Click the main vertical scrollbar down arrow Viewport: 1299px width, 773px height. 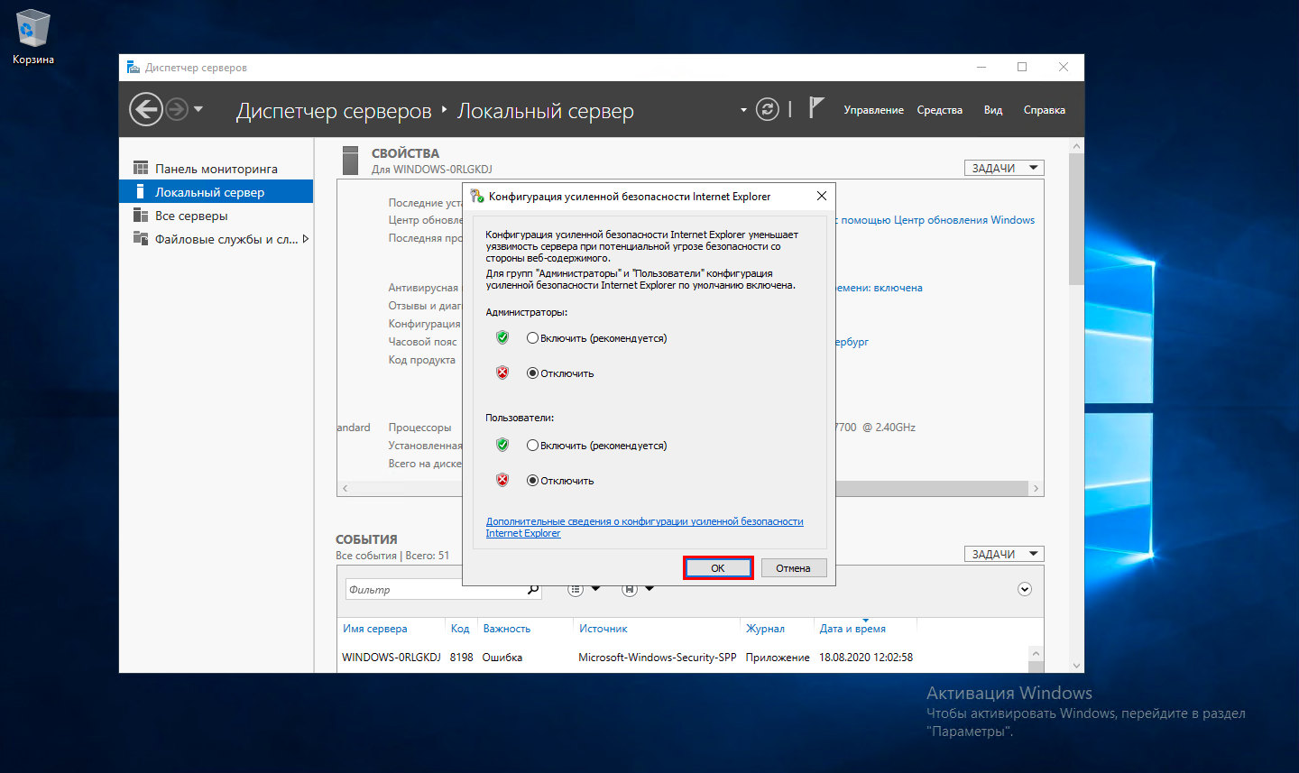(x=1076, y=666)
